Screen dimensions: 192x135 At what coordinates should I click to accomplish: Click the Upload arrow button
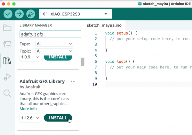19,14
